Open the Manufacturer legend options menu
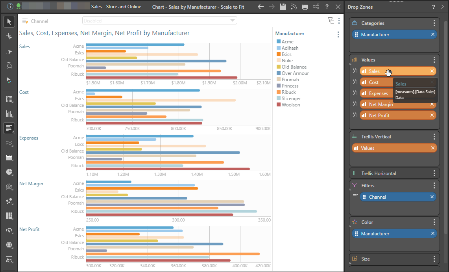The width and height of the screenshot is (449, 272). (338, 34)
